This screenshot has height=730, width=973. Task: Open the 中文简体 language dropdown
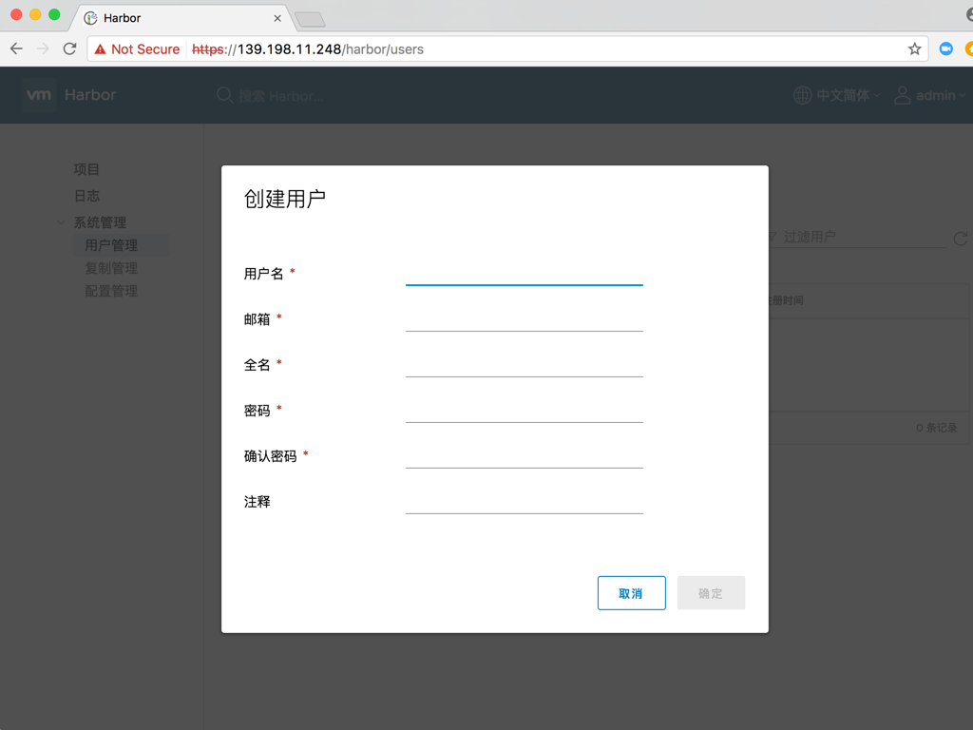pyautogui.click(x=841, y=95)
